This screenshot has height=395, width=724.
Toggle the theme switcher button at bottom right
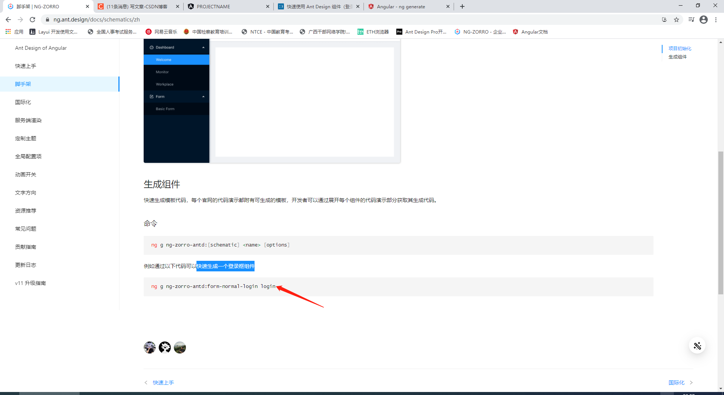coord(697,345)
